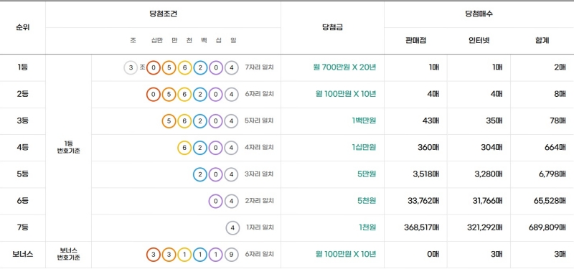Click the 0매 count in 보너스 row

tap(433, 255)
